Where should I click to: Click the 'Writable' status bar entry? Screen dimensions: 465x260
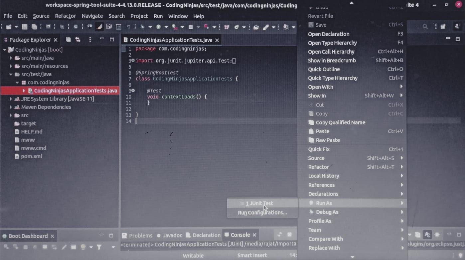(x=193, y=256)
